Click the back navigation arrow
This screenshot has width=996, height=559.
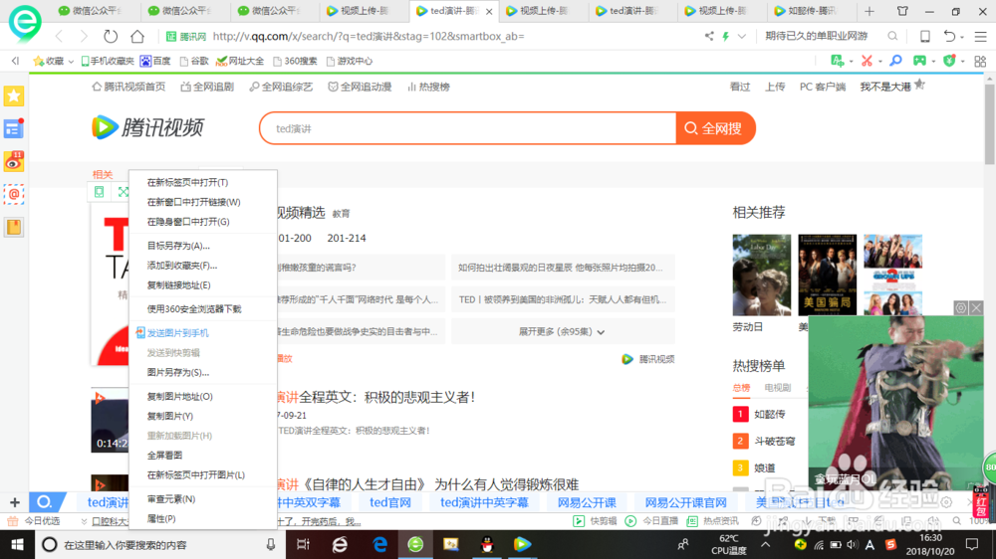pos(59,36)
